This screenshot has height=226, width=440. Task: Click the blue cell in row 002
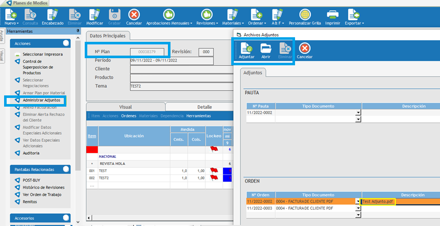226,179
